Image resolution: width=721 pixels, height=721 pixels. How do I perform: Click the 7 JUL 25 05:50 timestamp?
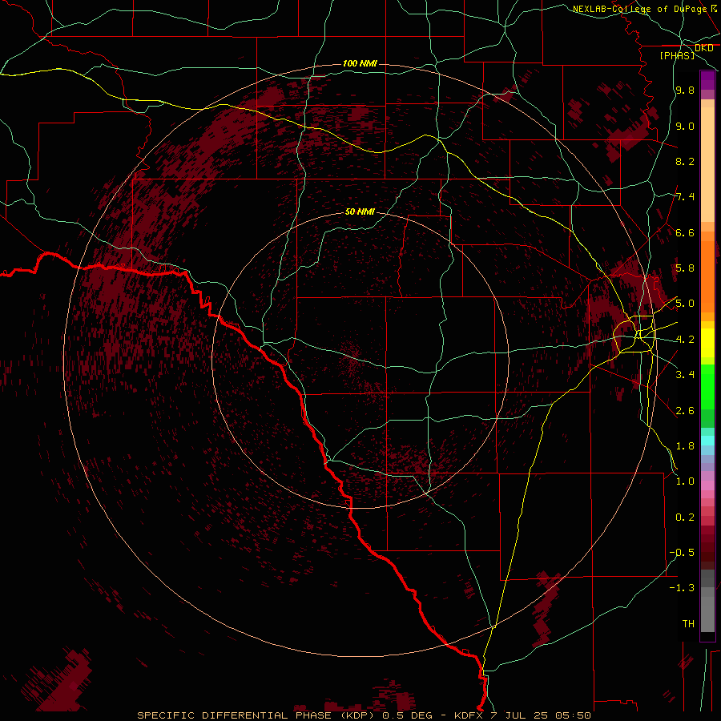[540, 715]
